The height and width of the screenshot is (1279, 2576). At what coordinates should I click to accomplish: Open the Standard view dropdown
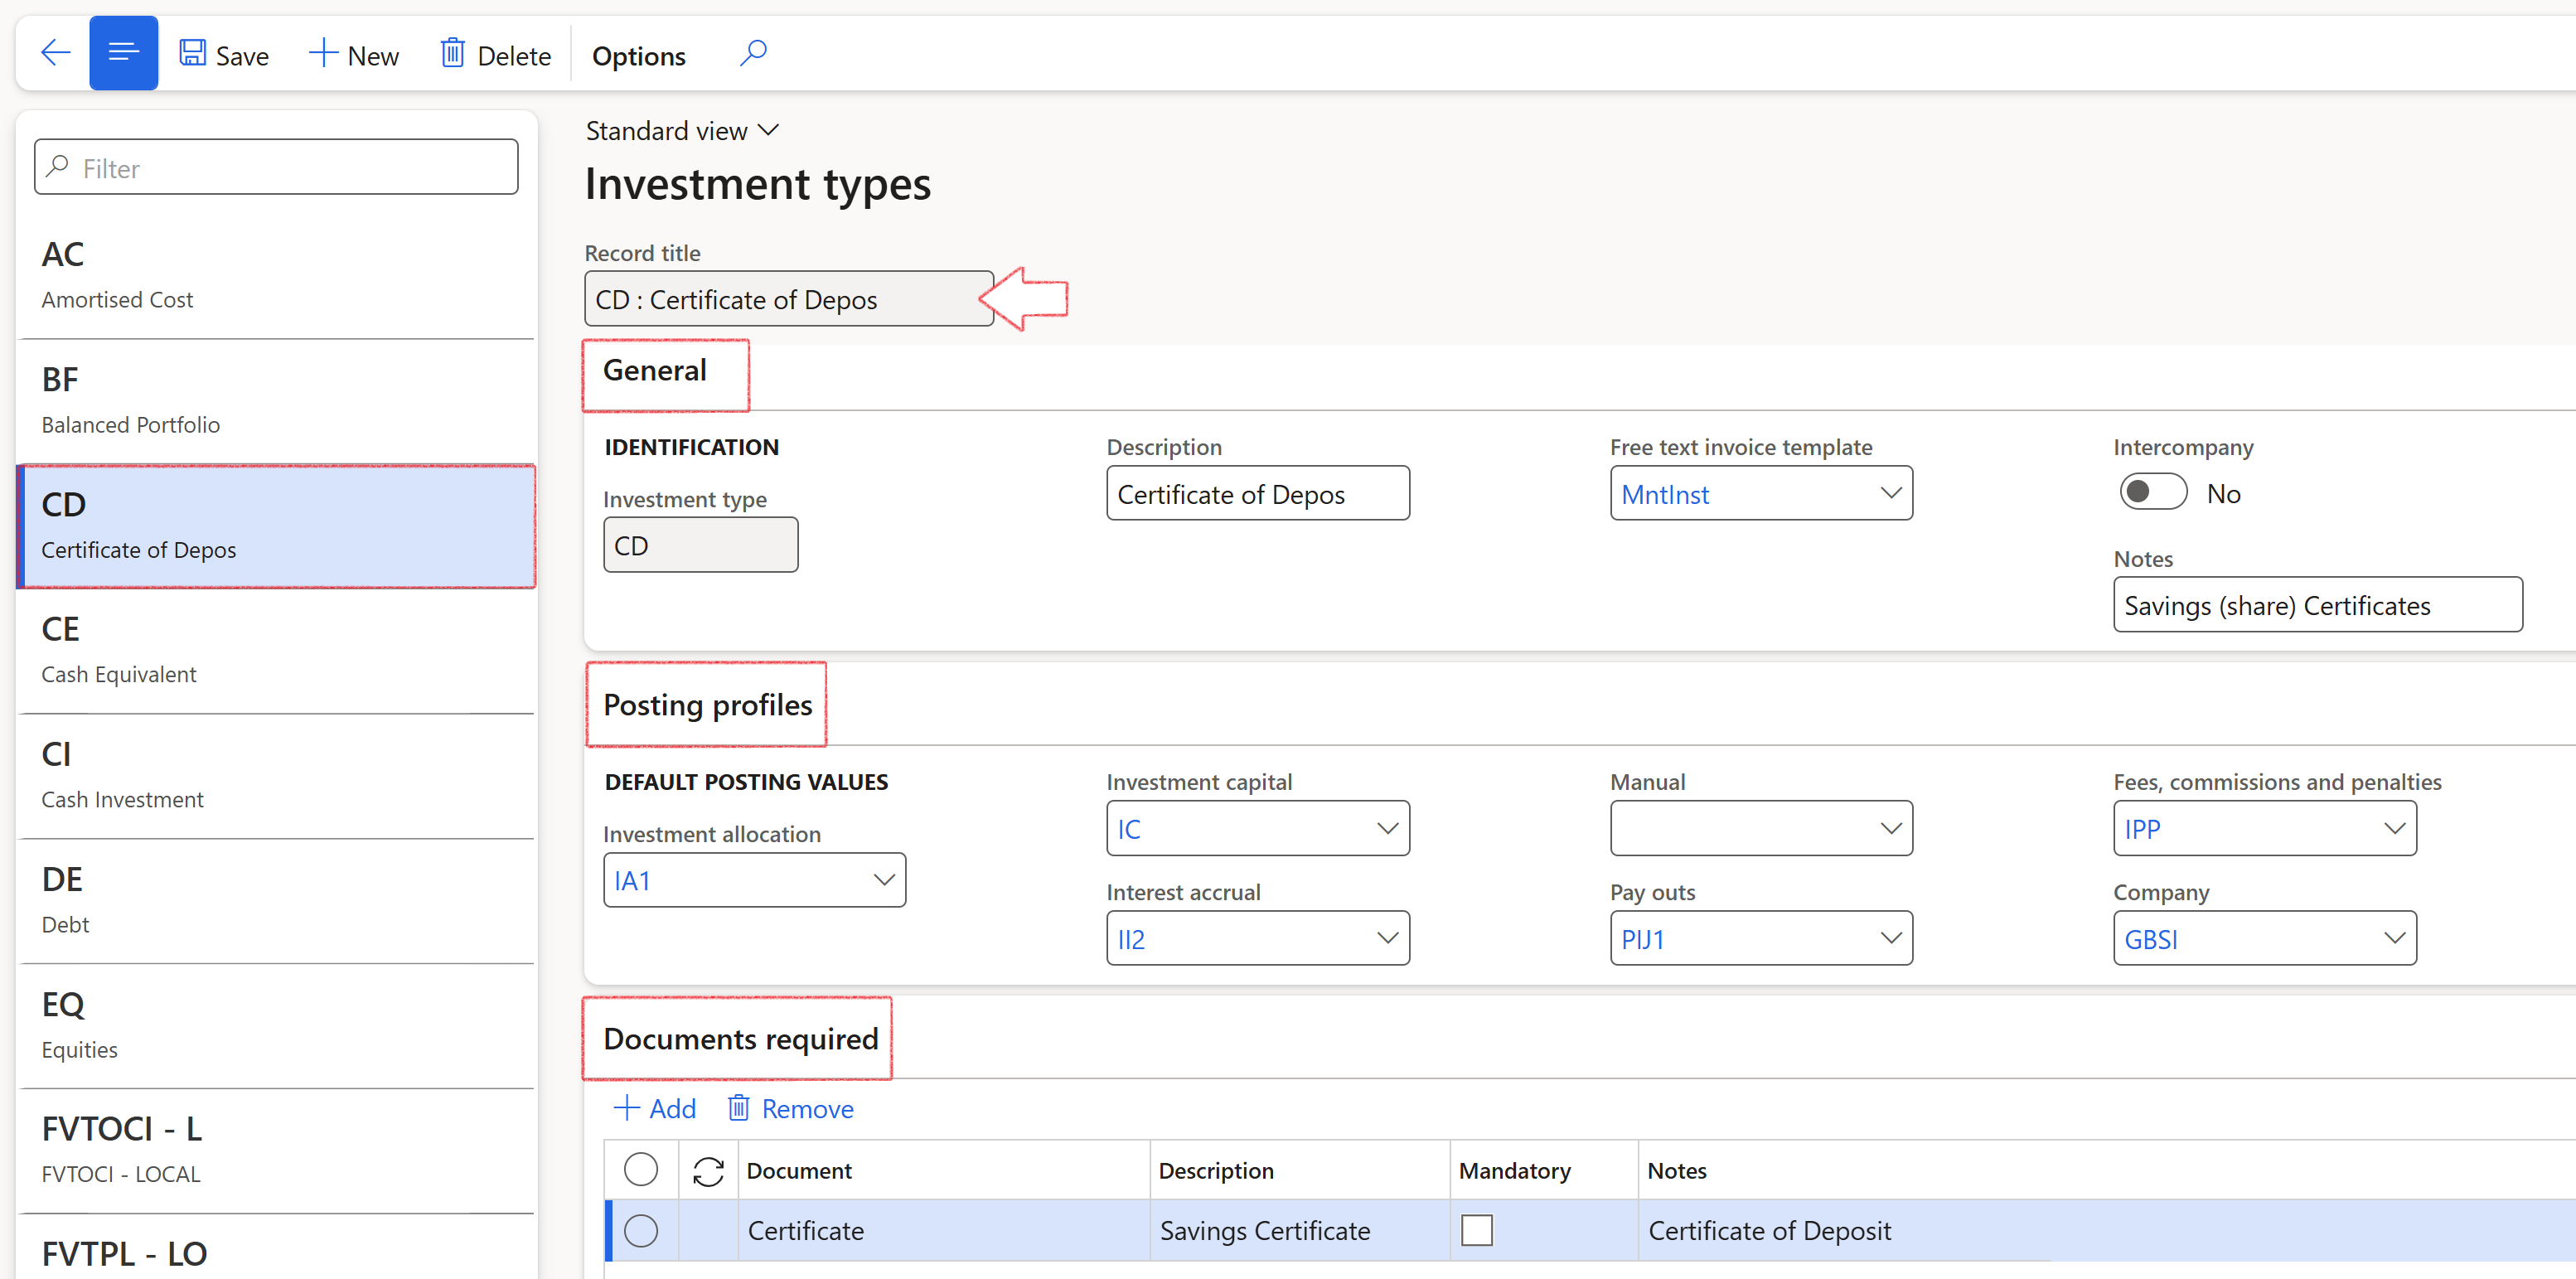[682, 131]
